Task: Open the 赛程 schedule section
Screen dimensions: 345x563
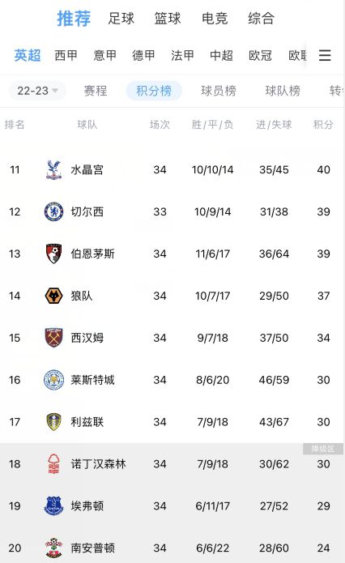Action: tap(96, 91)
